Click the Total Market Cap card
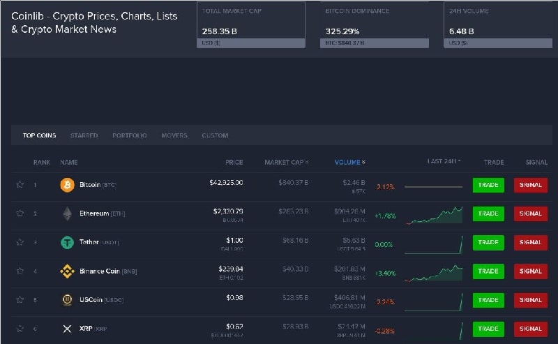 (x=251, y=25)
